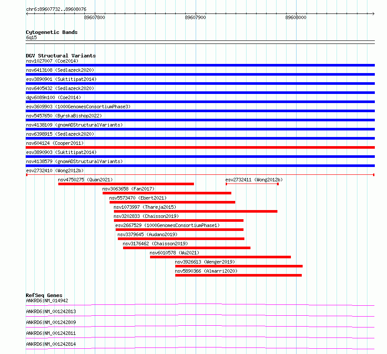The height and width of the screenshot is (354, 387).
Task: Click the thin red line of esv2732410
Action: pos(200,175)
